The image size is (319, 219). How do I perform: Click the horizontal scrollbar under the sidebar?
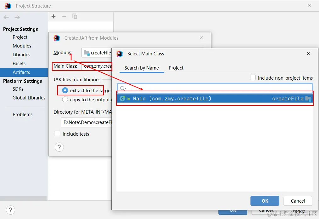coord(23,199)
